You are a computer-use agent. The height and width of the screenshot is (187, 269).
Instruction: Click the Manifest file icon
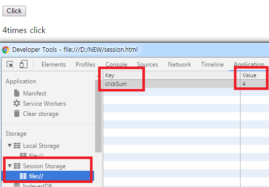pyautogui.click(x=17, y=93)
